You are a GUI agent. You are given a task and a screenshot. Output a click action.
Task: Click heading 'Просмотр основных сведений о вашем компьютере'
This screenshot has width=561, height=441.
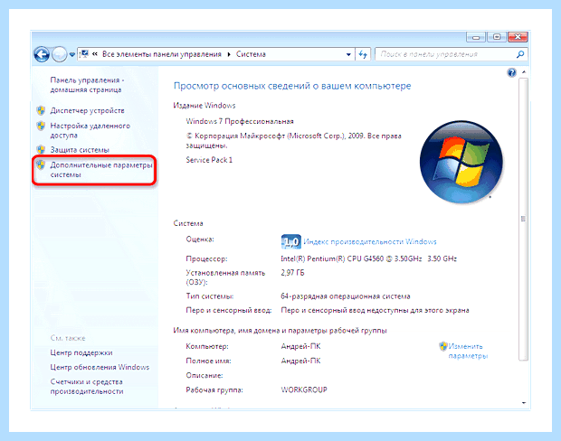(292, 86)
